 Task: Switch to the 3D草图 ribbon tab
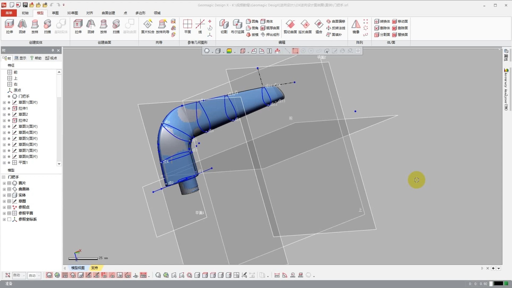click(72, 13)
